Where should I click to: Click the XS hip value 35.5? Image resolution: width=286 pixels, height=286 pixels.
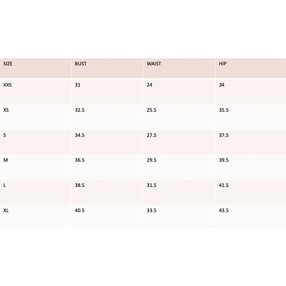[x=223, y=110]
